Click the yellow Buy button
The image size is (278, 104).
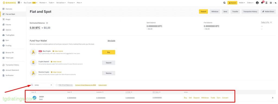[x=109, y=52]
